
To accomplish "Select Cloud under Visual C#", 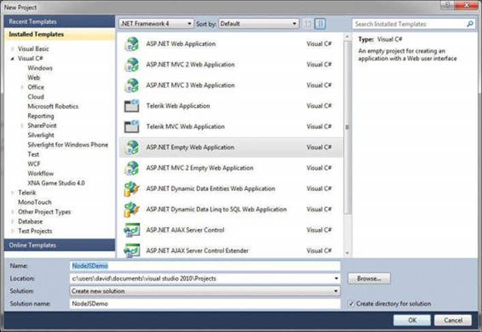I will (x=35, y=97).
